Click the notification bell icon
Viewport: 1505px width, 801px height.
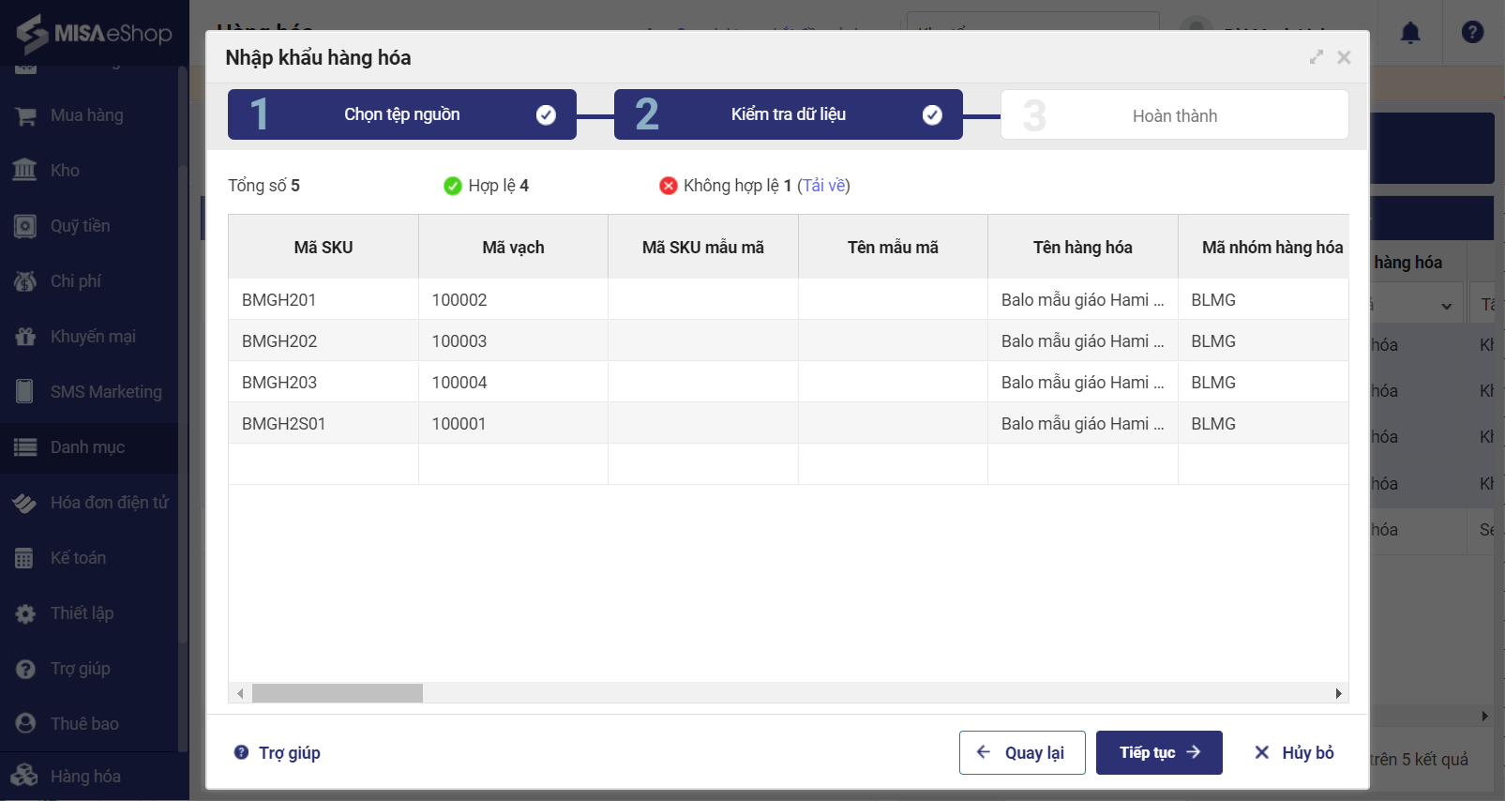(x=1409, y=34)
